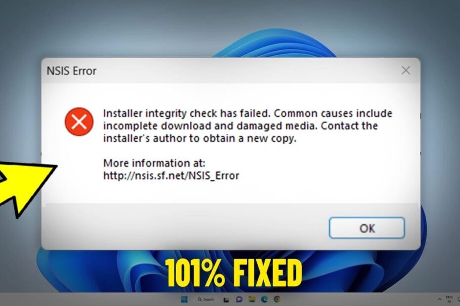Open Task View from the taskbar

tap(226, 300)
